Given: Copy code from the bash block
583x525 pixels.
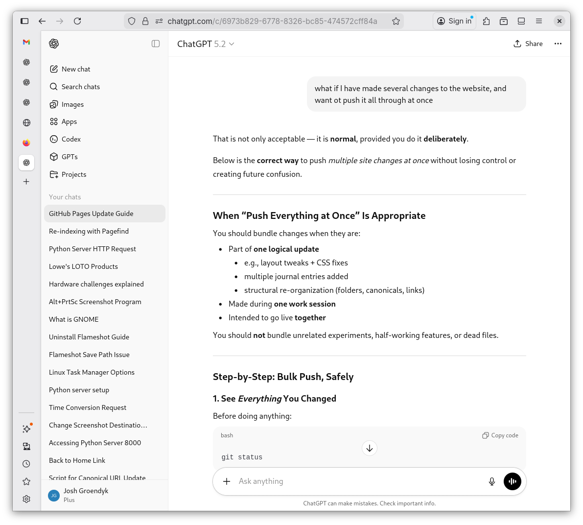Looking at the screenshot, I should (500, 435).
